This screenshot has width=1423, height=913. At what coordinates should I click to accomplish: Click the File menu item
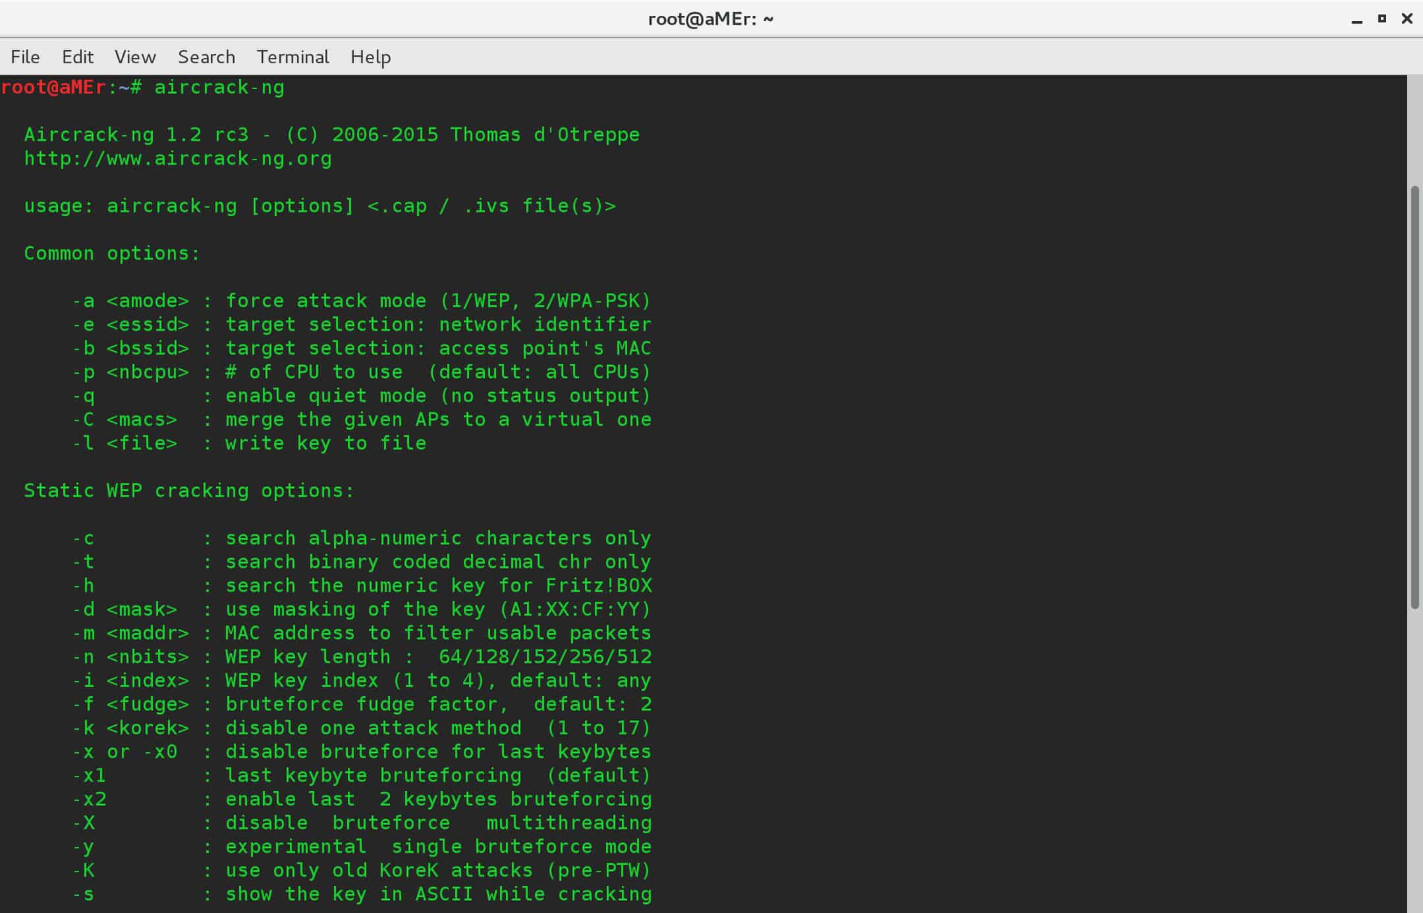tap(23, 57)
